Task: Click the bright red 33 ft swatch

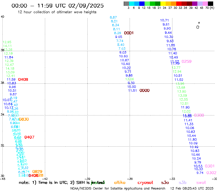Action: coord(179,4)
